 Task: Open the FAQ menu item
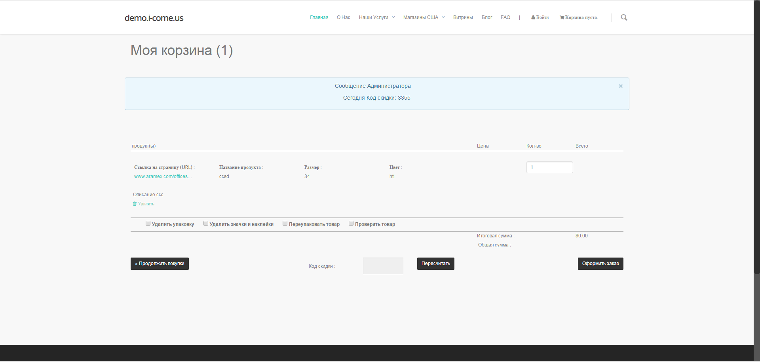[x=505, y=17]
